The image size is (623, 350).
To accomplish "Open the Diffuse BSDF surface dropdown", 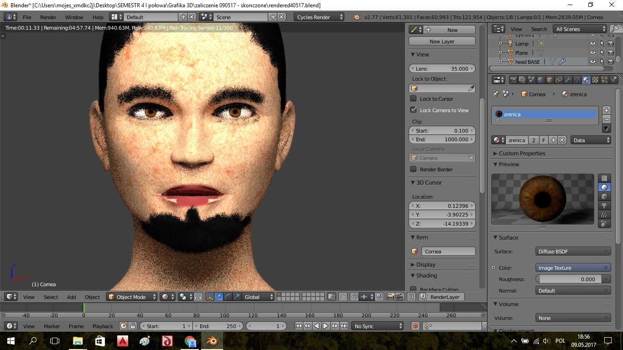I will click(x=573, y=251).
